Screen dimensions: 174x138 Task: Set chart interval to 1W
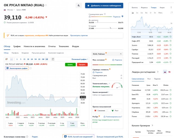(x=43, y=59)
